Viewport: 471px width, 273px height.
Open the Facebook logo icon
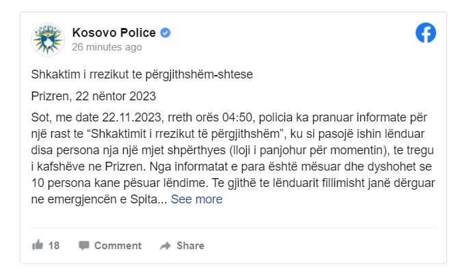[x=426, y=33]
